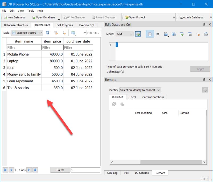This screenshot has width=213, height=182.
Task: Refresh the DBHub.io remote list icon
Action: pos(114,104)
